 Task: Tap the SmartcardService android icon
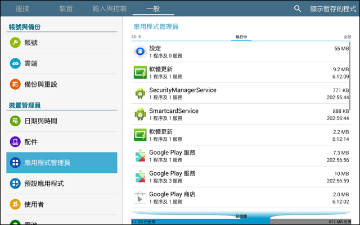[140, 114]
